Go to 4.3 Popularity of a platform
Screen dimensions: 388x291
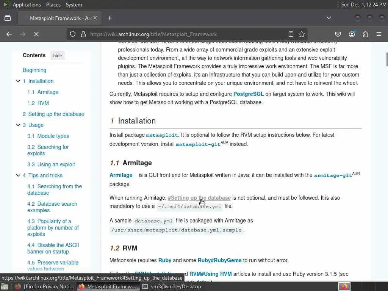53,228
